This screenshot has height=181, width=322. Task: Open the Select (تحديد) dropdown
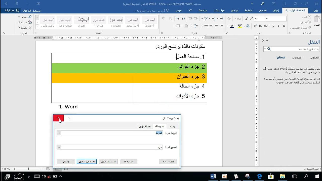coord(25,28)
